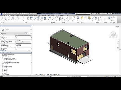Expand the Casework family category
The width and height of the screenshot is (121, 90).
coord(2,69)
